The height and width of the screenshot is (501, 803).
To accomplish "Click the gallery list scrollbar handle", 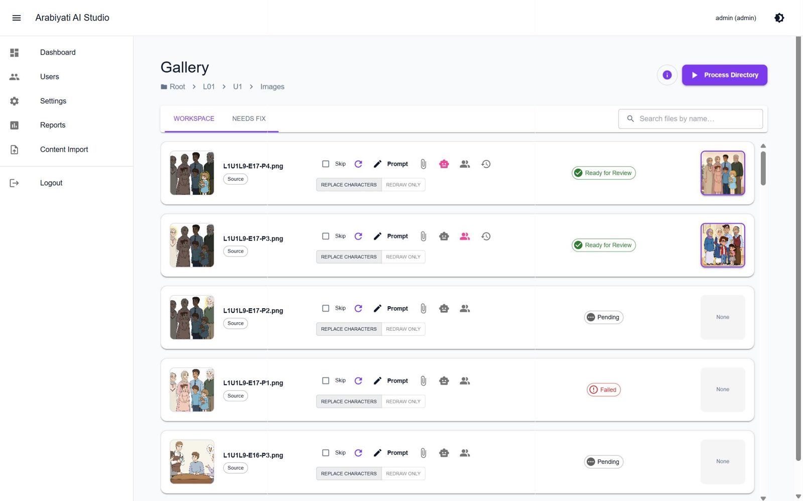I will [763, 168].
